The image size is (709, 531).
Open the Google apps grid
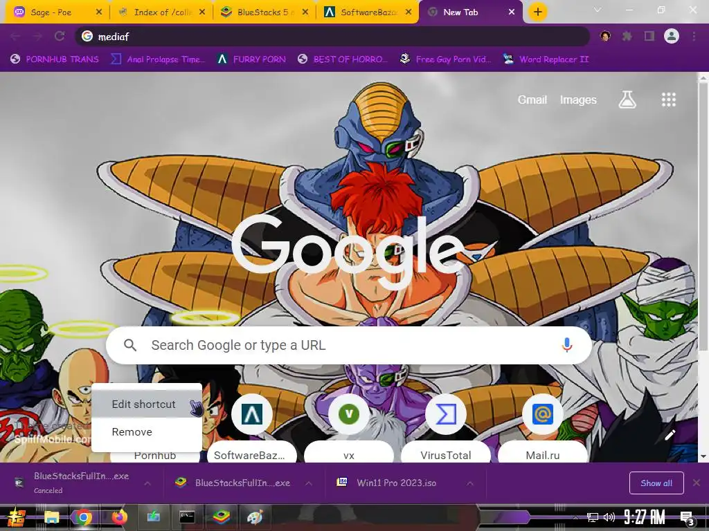point(668,100)
